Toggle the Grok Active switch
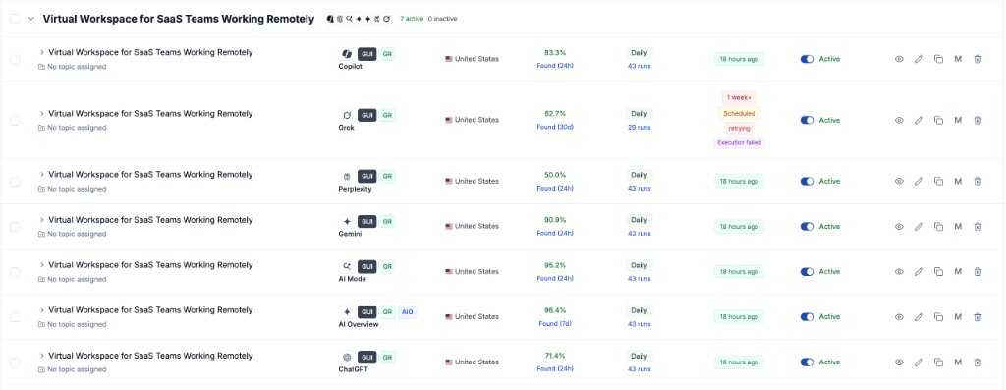Image resolution: width=1006 pixels, height=390 pixels. [x=808, y=120]
